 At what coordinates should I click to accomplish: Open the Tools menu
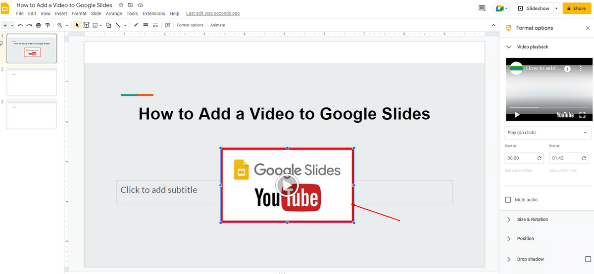132,14
